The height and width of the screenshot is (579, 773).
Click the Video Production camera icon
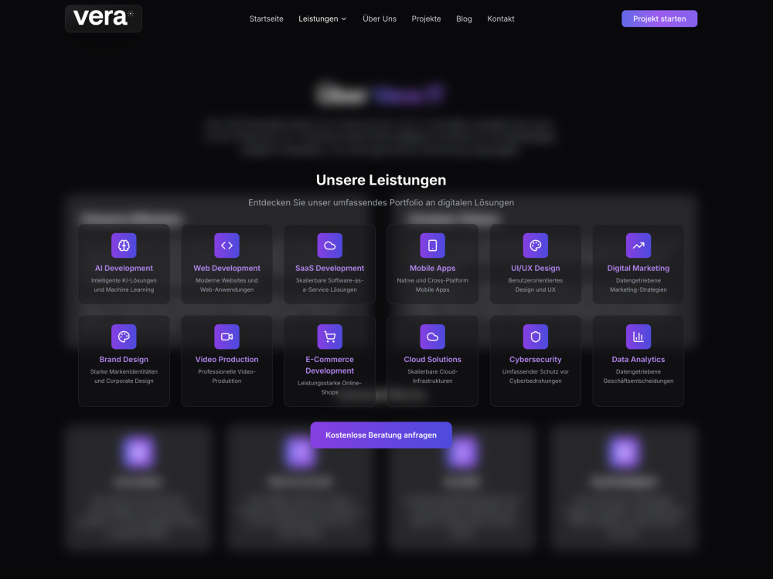click(x=226, y=337)
